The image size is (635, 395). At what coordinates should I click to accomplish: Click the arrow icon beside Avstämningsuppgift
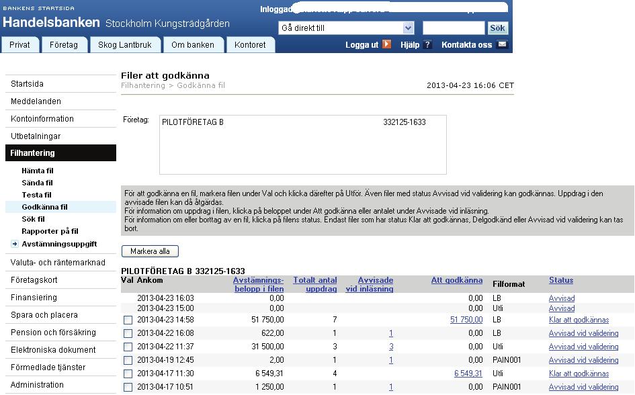(15, 244)
